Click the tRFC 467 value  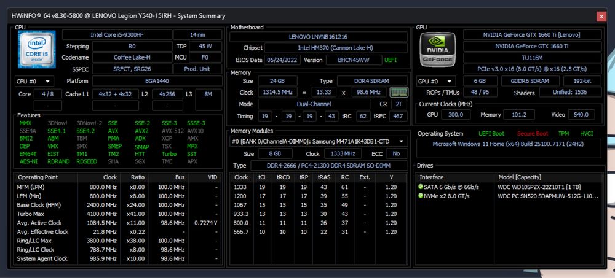399,116
